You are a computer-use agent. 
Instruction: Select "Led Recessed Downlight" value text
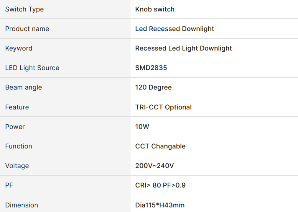point(175,29)
